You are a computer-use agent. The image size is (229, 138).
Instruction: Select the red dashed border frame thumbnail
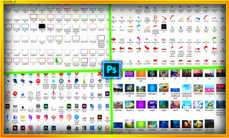tap(51, 60)
